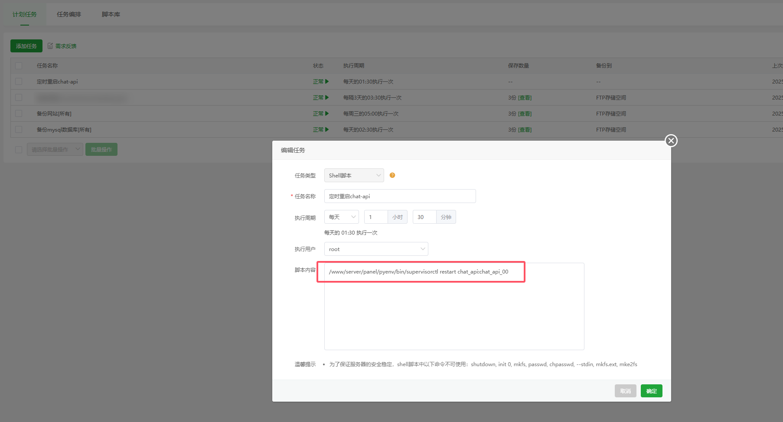783x422 pixels.
Task: Close the 编辑任务 dialog with X icon
Action: (671, 141)
